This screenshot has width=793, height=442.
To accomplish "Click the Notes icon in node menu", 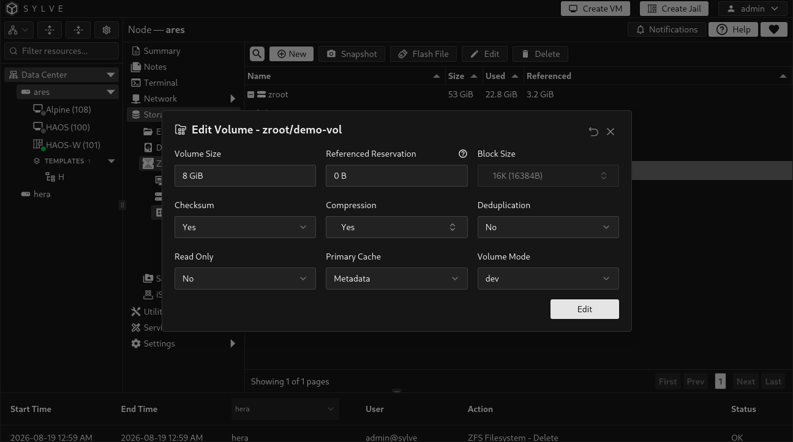I will click(x=136, y=67).
